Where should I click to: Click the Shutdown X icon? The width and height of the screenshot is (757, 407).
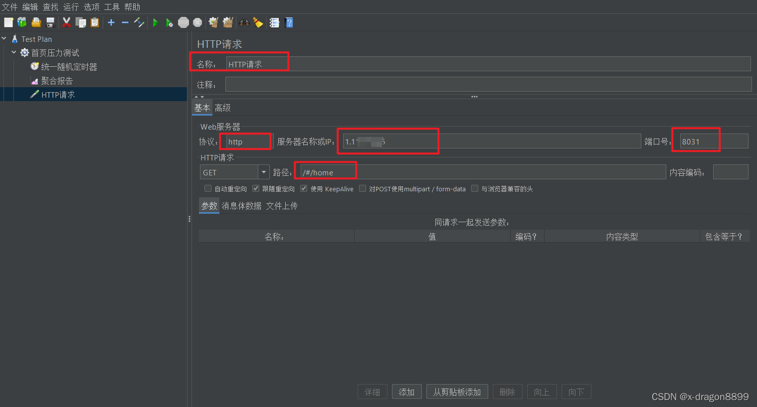[x=197, y=22]
